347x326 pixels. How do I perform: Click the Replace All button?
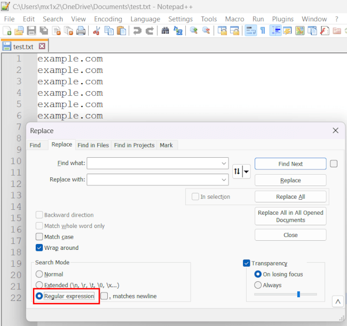coord(290,197)
